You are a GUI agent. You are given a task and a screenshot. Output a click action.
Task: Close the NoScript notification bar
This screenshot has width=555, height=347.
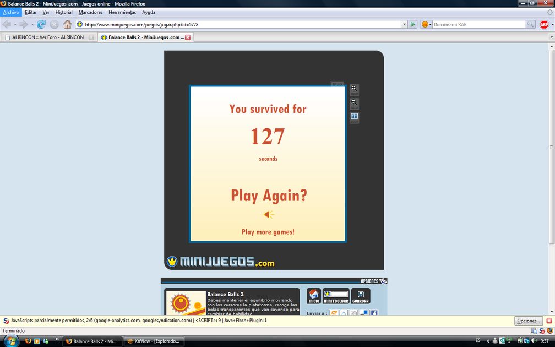(549, 321)
